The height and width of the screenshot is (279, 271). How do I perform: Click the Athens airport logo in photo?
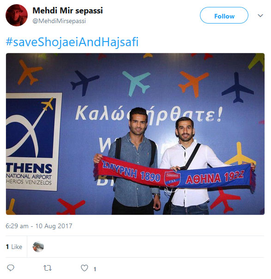click(x=34, y=141)
